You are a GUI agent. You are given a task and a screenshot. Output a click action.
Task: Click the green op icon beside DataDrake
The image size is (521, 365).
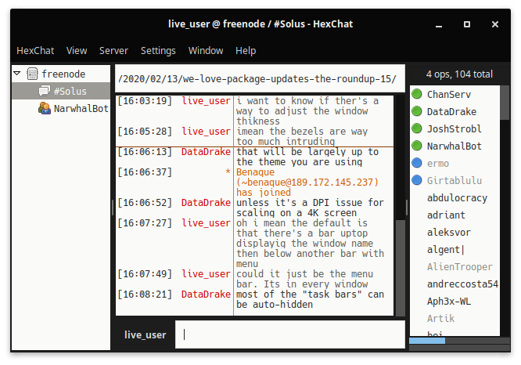click(417, 111)
